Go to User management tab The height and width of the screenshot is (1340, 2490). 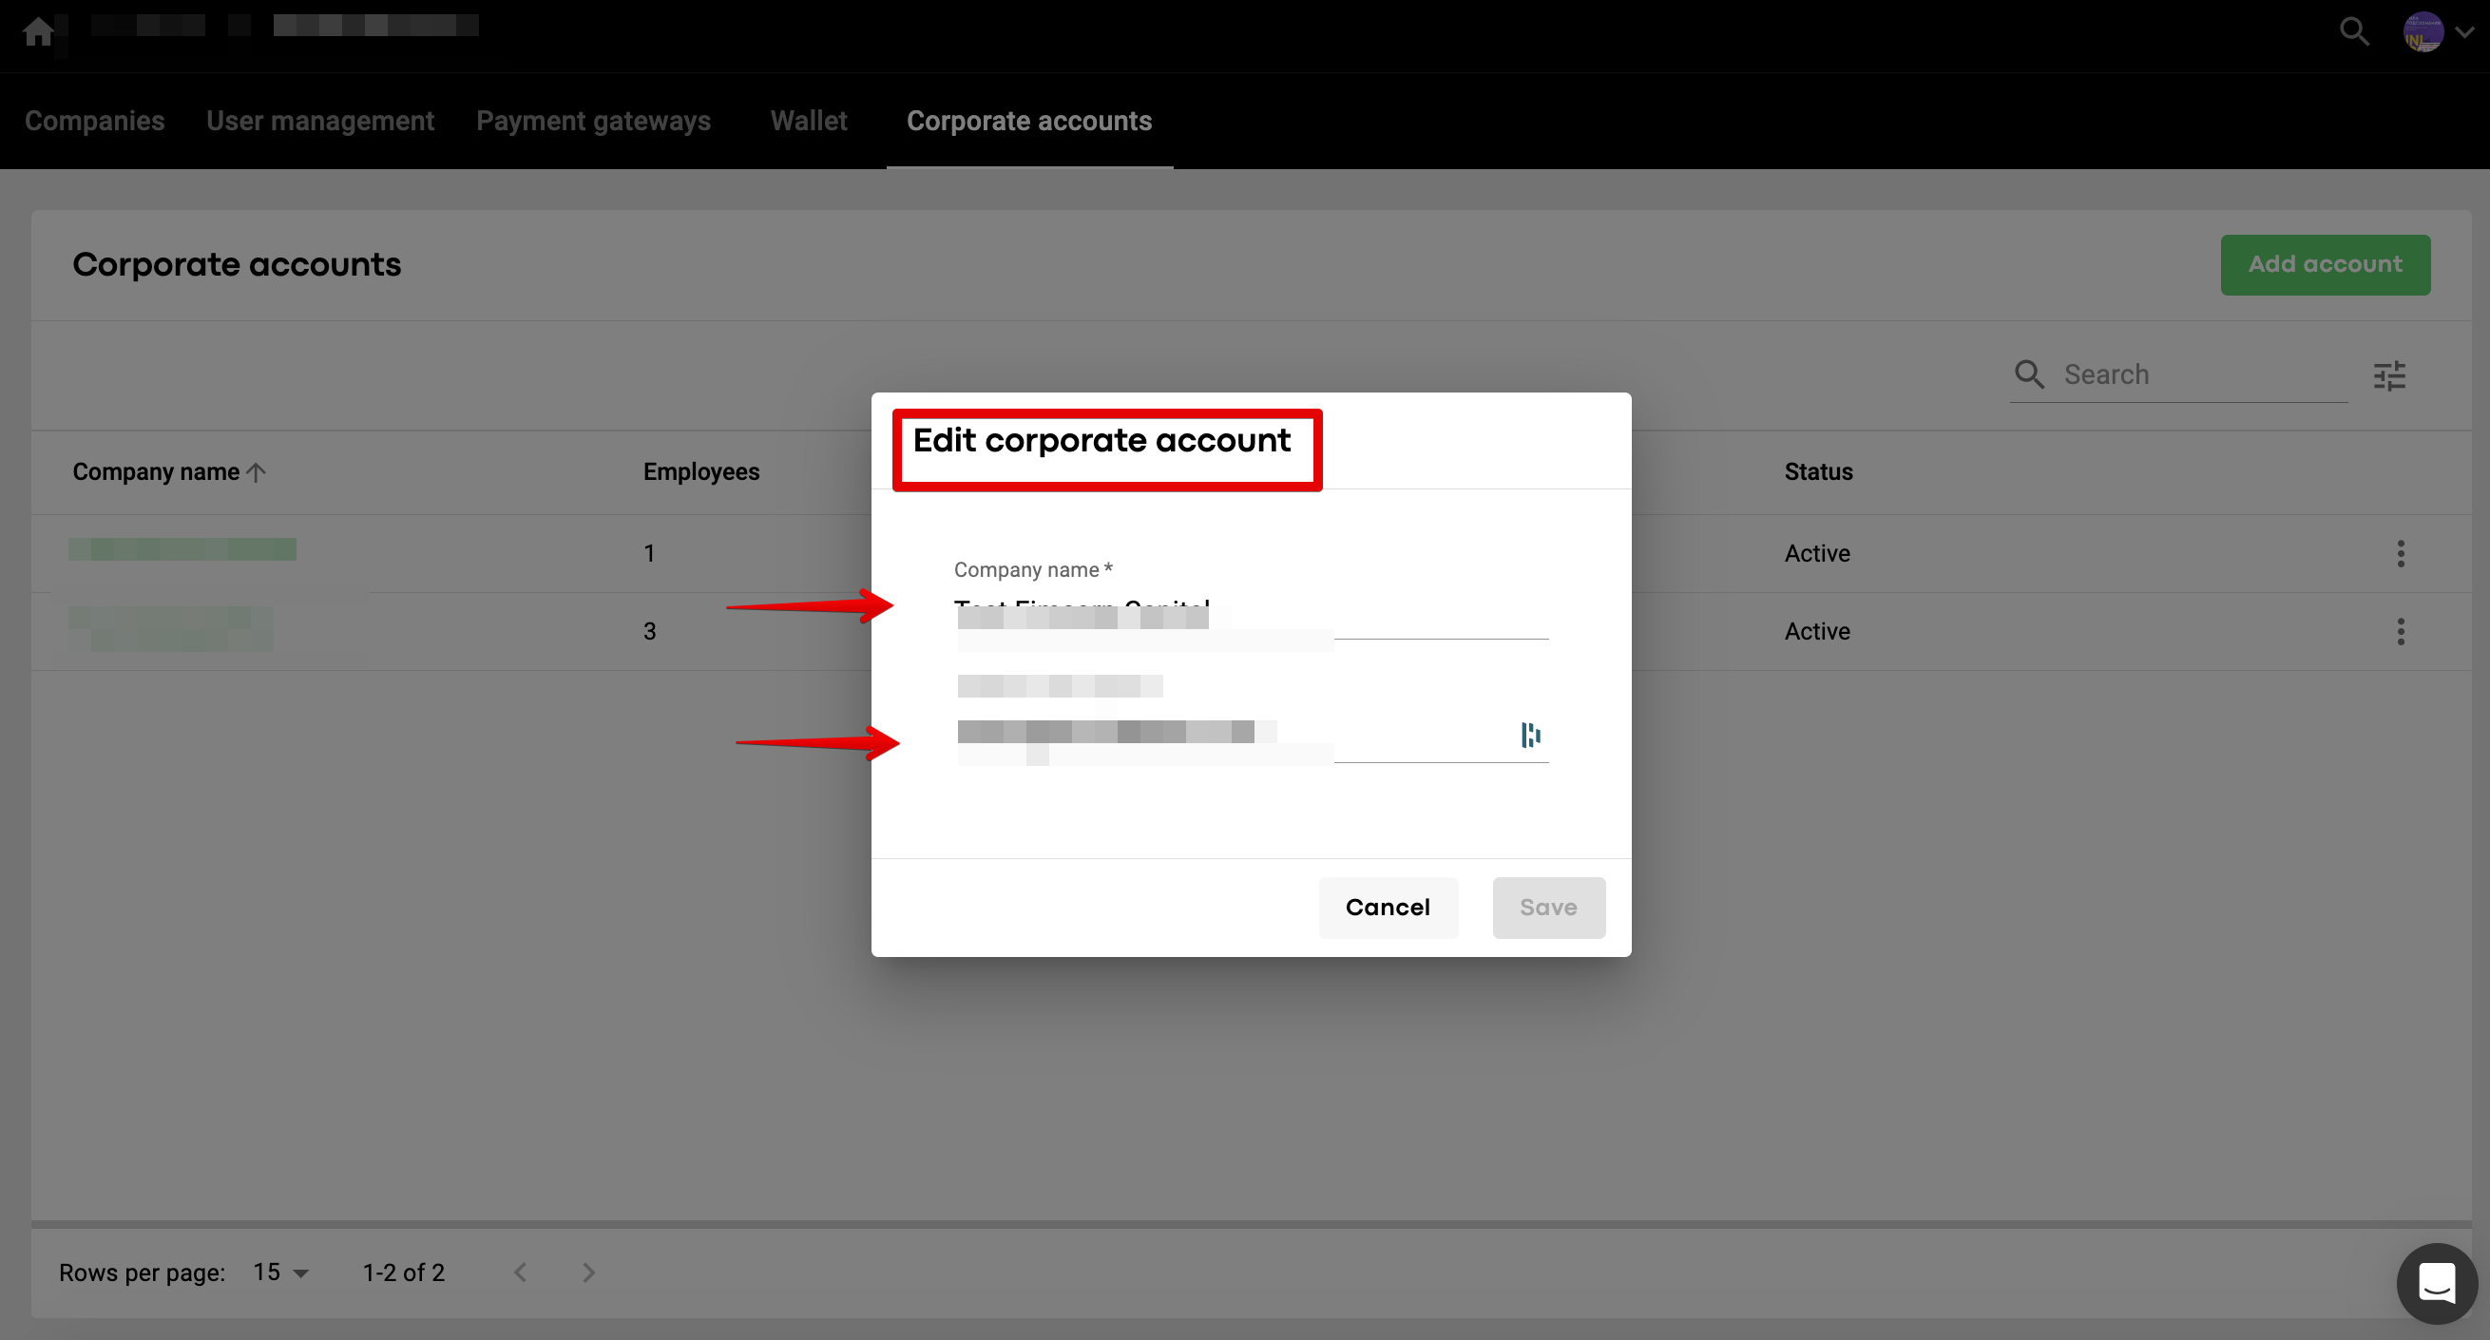pos(320,121)
